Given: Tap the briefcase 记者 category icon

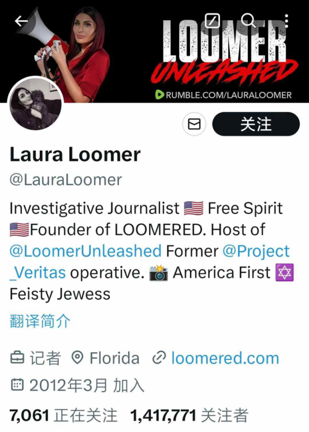Looking at the screenshot, I should click(x=17, y=358).
